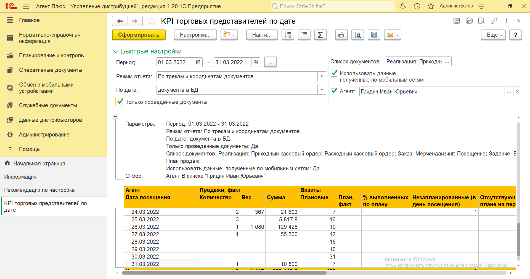Open agent selection ellipsis button
Image resolution: width=530 pixels, height=279 pixels.
pos(509,92)
